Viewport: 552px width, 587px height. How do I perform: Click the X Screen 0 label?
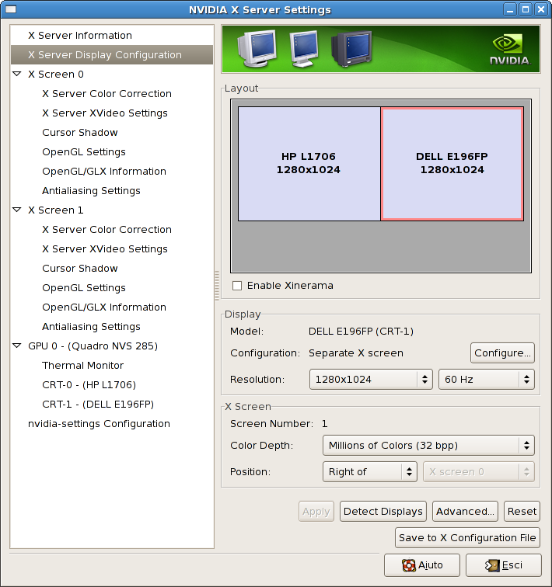coord(56,74)
